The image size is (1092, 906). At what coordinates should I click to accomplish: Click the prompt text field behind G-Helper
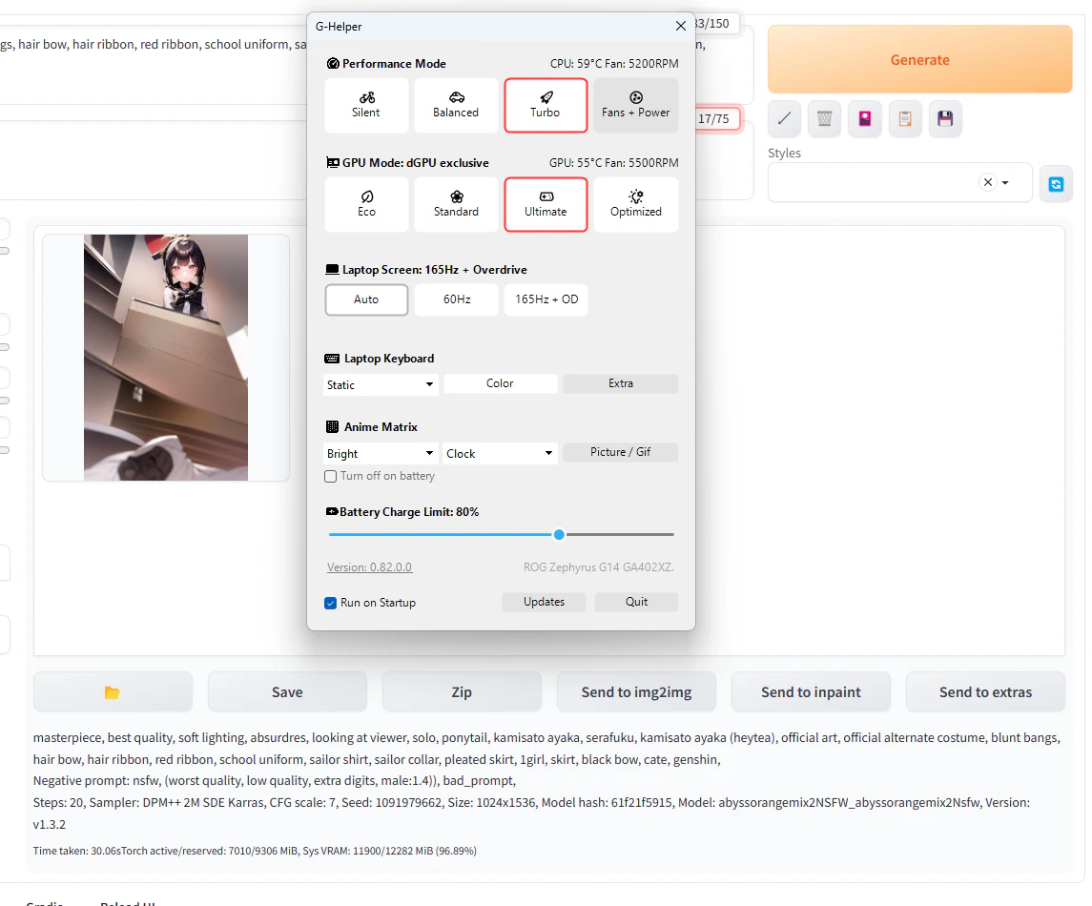[x=154, y=66]
